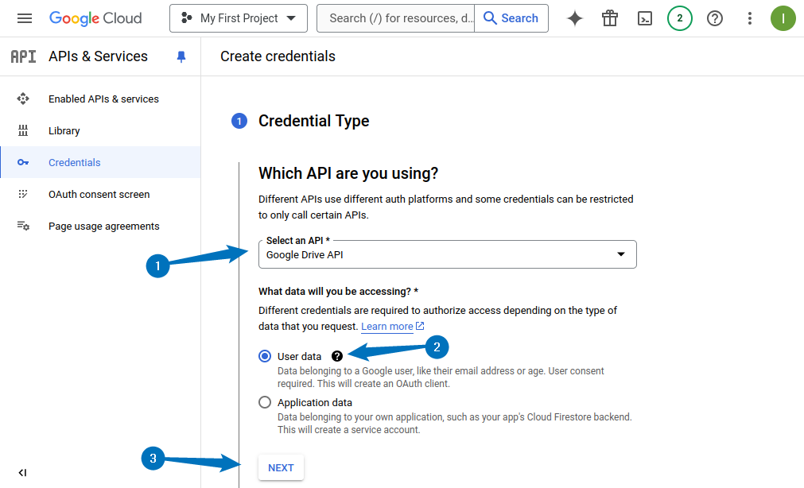804x488 pixels.
Task: Open the My First Project picker
Action: pos(238,17)
